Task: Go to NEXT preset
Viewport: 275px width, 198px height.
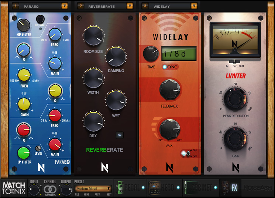Action: (x=109, y=194)
